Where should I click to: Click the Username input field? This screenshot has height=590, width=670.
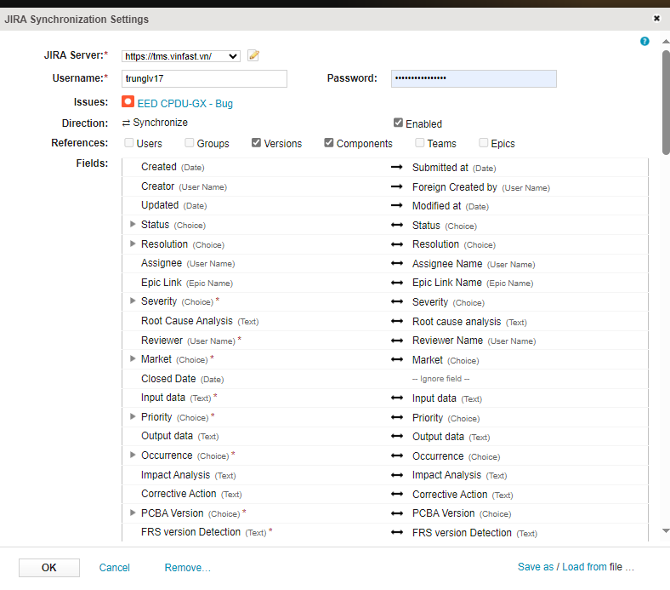pos(204,78)
